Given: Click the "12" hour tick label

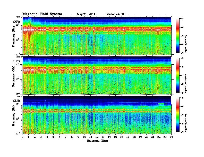Looking at the screenshot, I should coord(97,137).
